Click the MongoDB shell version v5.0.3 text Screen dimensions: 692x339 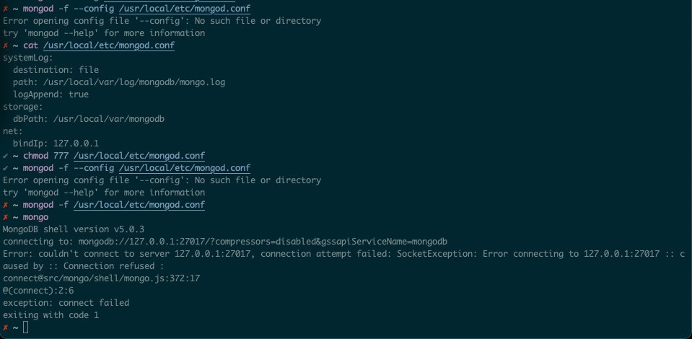point(66,229)
